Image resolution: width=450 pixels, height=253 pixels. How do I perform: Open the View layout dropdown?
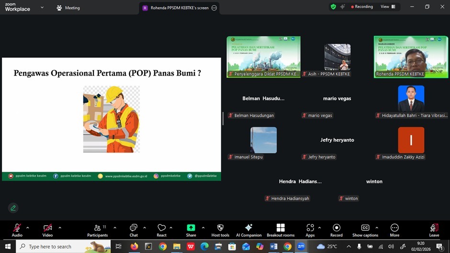pyautogui.click(x=388, y=7)
